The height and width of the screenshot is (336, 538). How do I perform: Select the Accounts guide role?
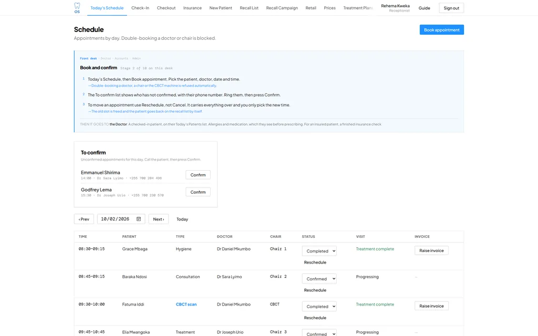click(x=121, y=59)
